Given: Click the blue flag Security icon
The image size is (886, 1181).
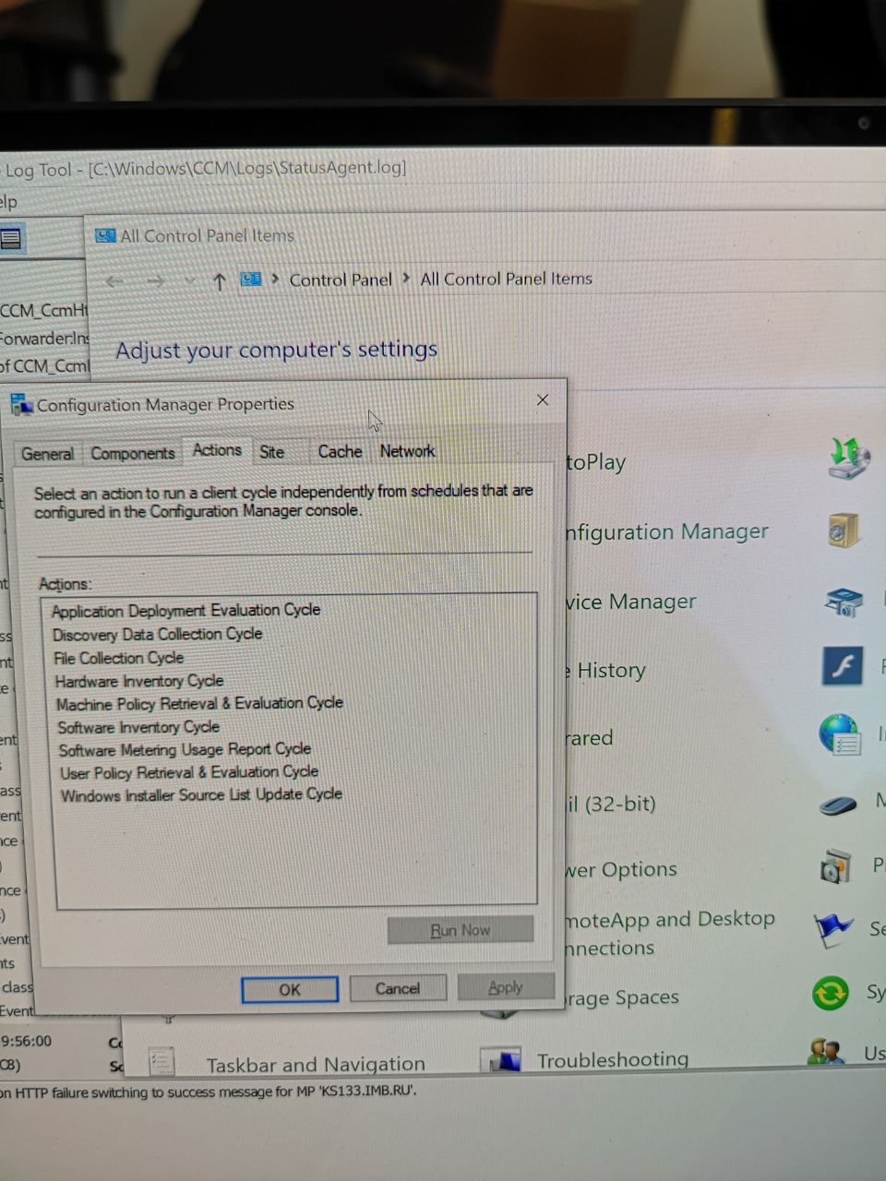Looking at the screenshot, I should [x=832, y=929].
